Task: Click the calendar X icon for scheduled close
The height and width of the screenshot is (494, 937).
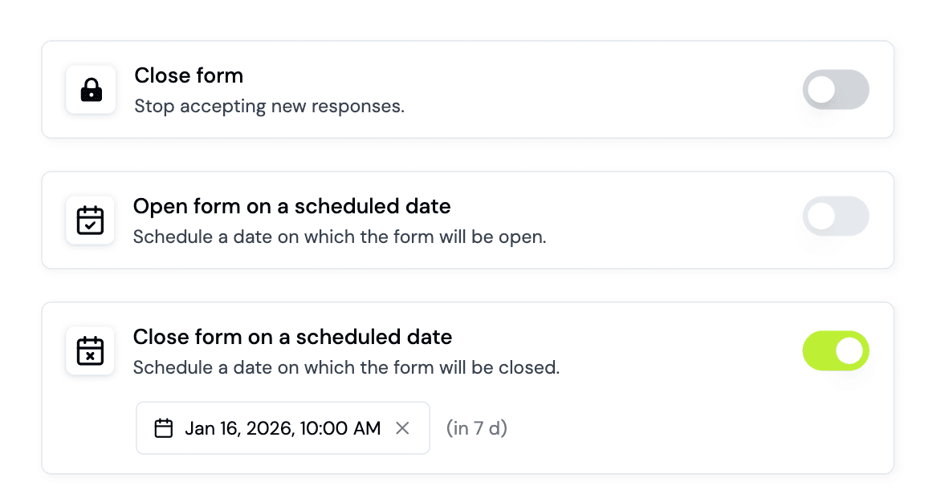Action: point(90,350)
